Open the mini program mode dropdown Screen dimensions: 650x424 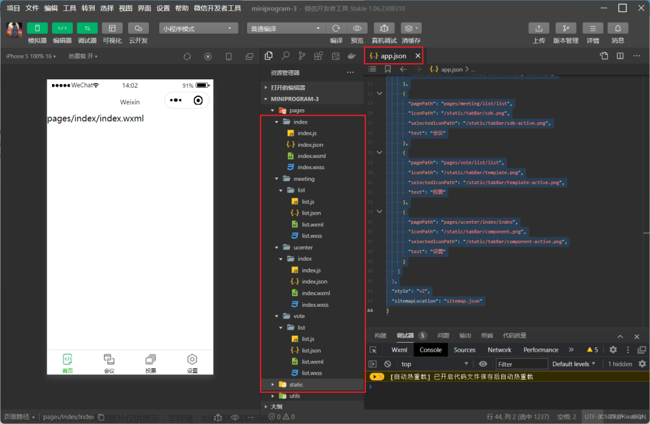click(198, 28)
